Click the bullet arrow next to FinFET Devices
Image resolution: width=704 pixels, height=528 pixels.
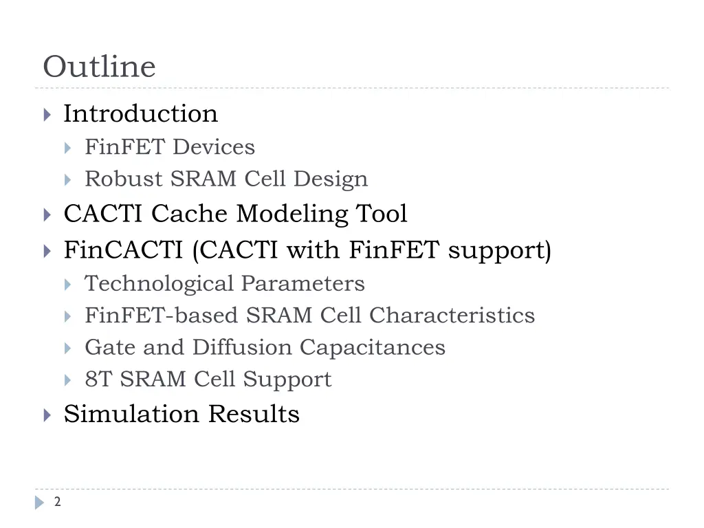[x=68, y=148]
